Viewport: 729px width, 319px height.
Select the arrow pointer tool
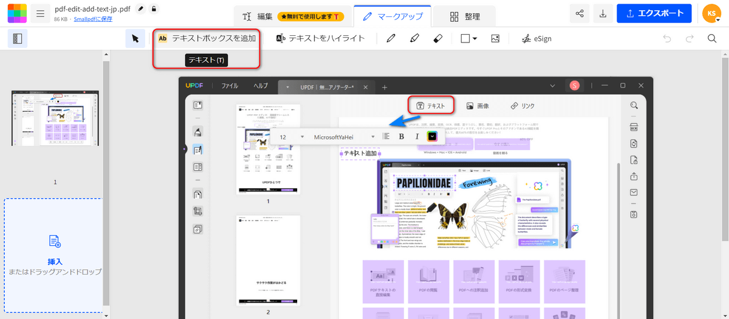[x=135, y=38]
